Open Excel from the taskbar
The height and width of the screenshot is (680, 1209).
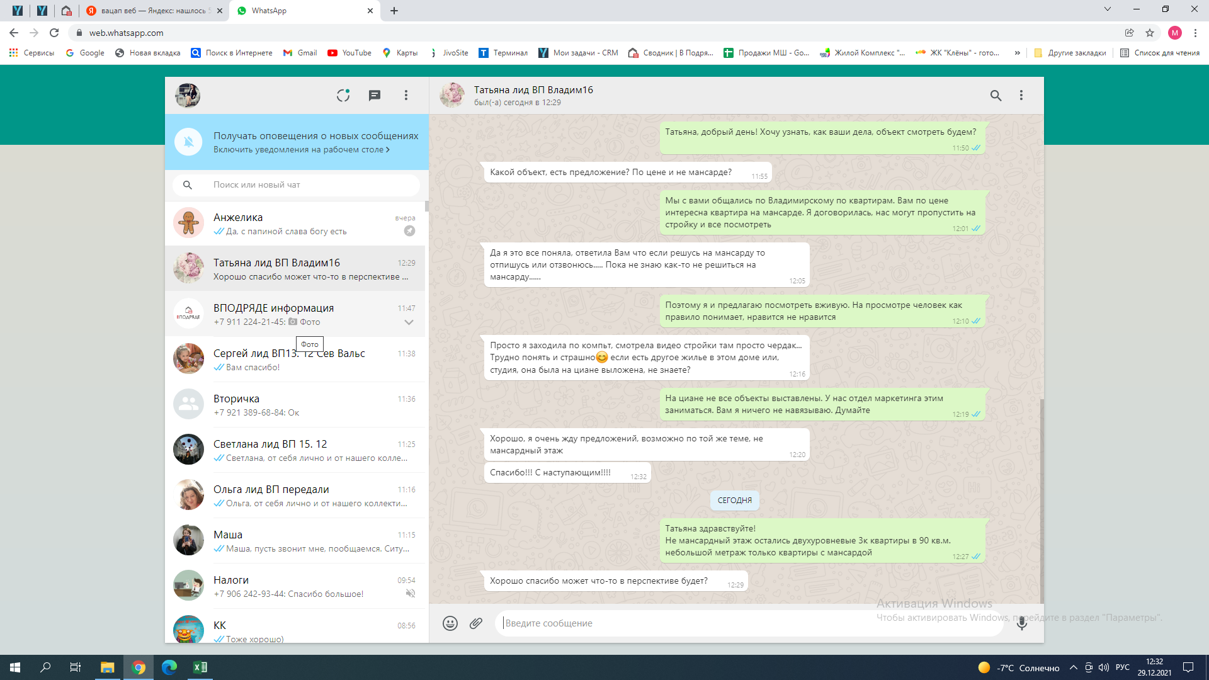tap(200, 667)
